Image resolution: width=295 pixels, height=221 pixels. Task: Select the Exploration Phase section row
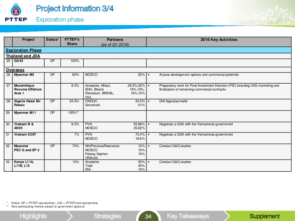click(148, 50)
